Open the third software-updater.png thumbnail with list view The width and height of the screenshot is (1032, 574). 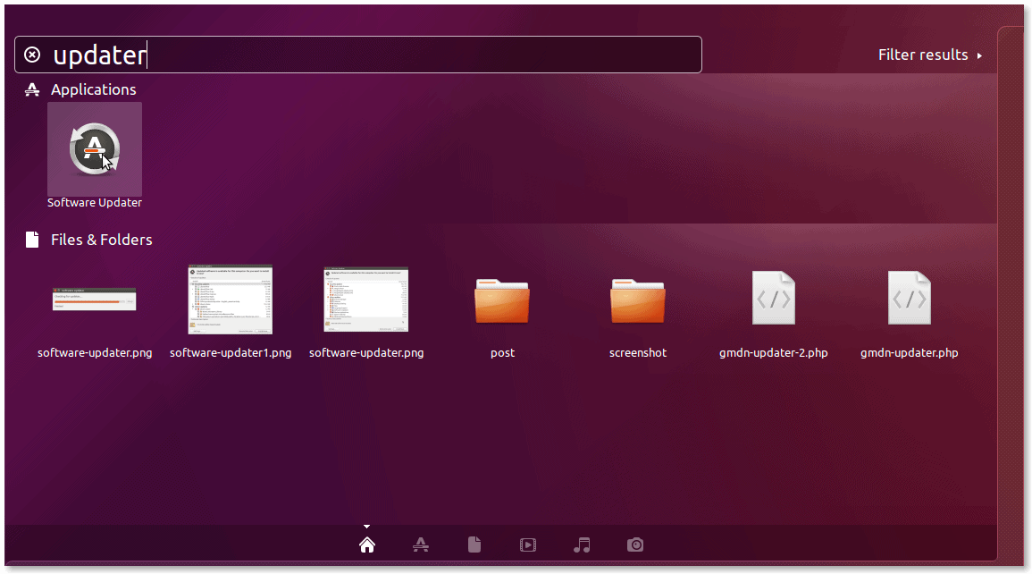coord(366,300)
